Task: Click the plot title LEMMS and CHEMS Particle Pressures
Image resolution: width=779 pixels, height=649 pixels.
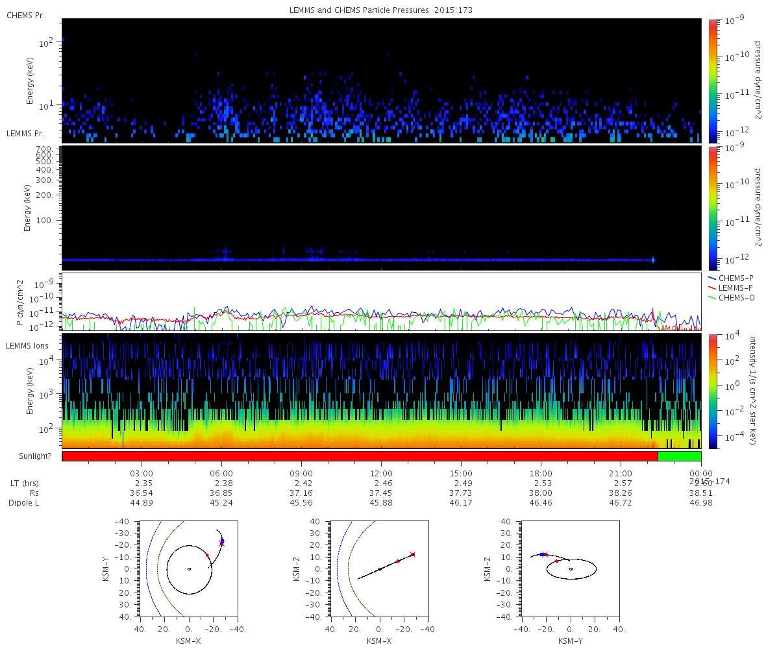Action: tap(381, 10)
